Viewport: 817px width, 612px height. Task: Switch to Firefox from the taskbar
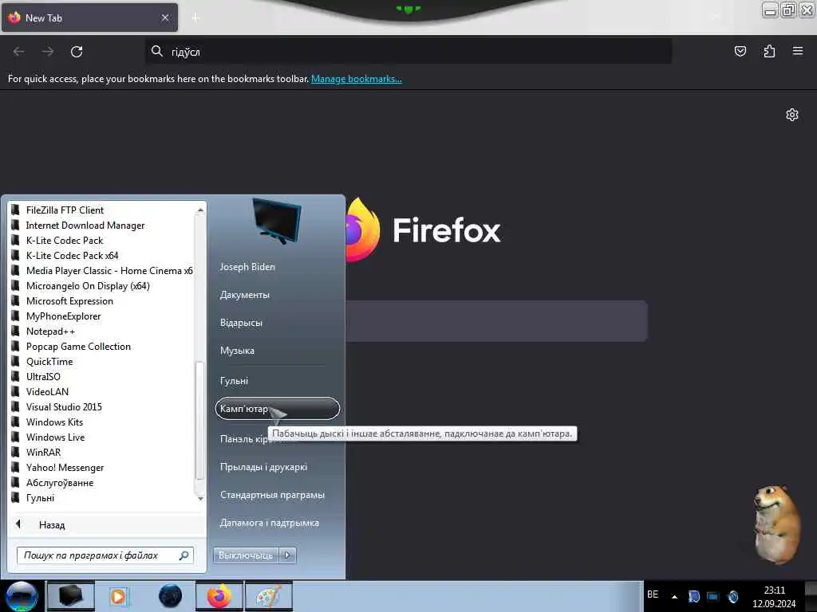coord(219,596)
